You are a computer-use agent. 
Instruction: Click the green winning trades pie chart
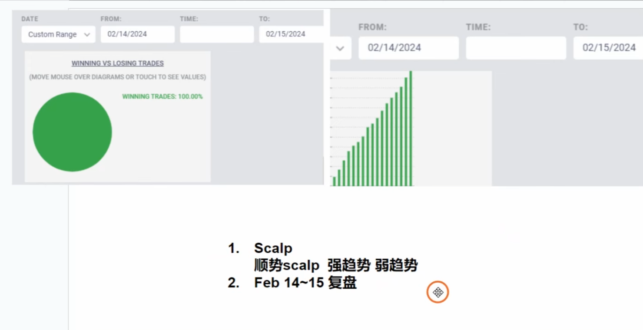coord(72,132)
